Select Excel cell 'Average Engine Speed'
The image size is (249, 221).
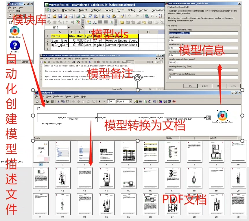pyautogui.click(x=122, y=41)
